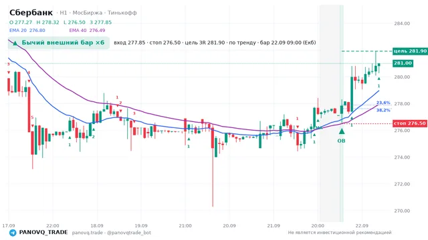Viewport: 428px width, 240px height.
Task: Click the 'Бычий внешний бар ×6' badge
Action: tap(59, 43)
